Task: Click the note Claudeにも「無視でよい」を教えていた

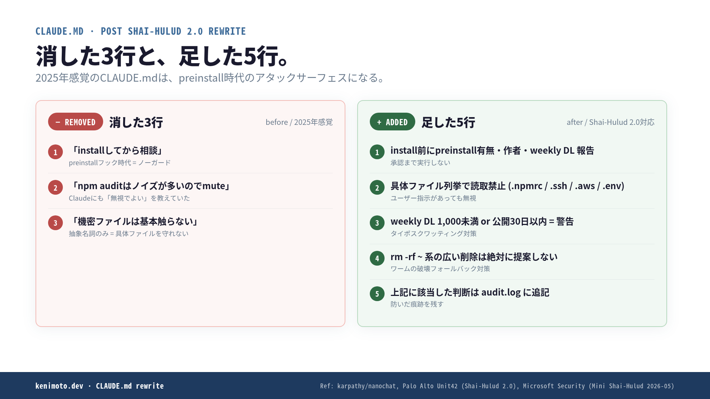Action: pyautogui.click(x=129, y=198)
